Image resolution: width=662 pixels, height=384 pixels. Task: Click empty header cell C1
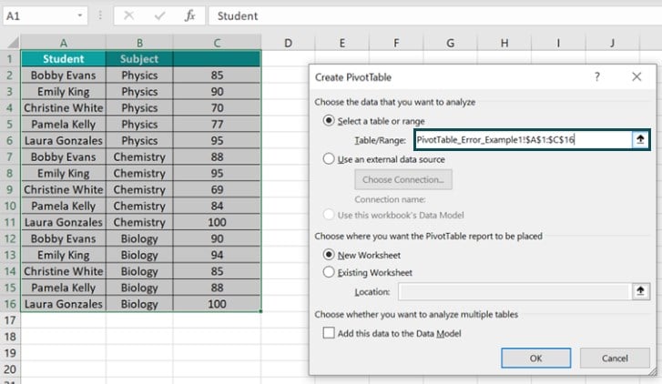point(217,58)
